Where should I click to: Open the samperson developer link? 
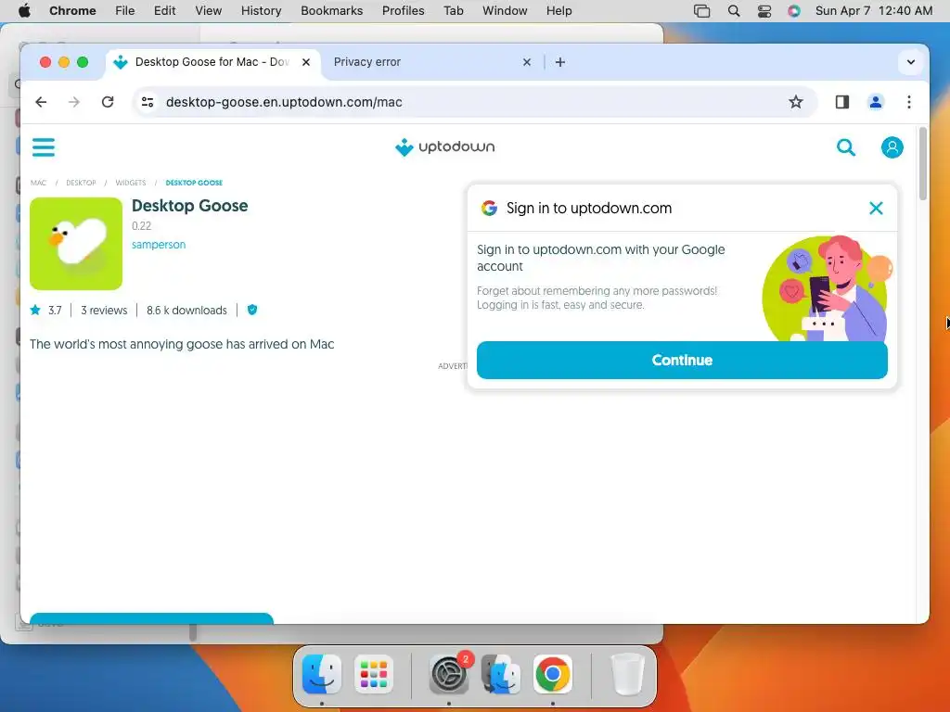pos(159,245)
